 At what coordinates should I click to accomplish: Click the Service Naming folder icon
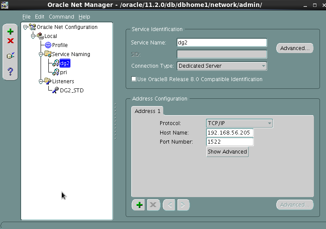pyautogui.click(x=48, y=54)
